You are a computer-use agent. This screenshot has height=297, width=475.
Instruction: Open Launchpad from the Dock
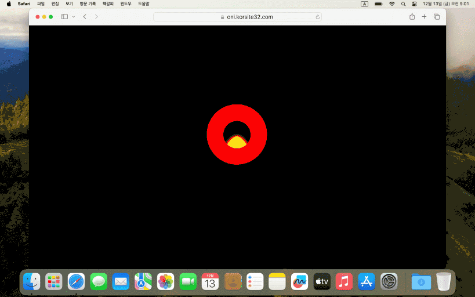click(54, 281)
